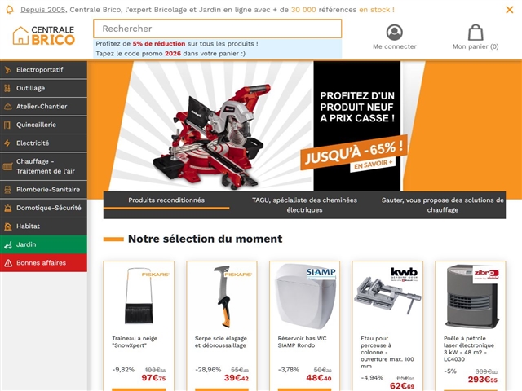Open the Outillage category
Screen dimensions: 522x391
[43, 88]
